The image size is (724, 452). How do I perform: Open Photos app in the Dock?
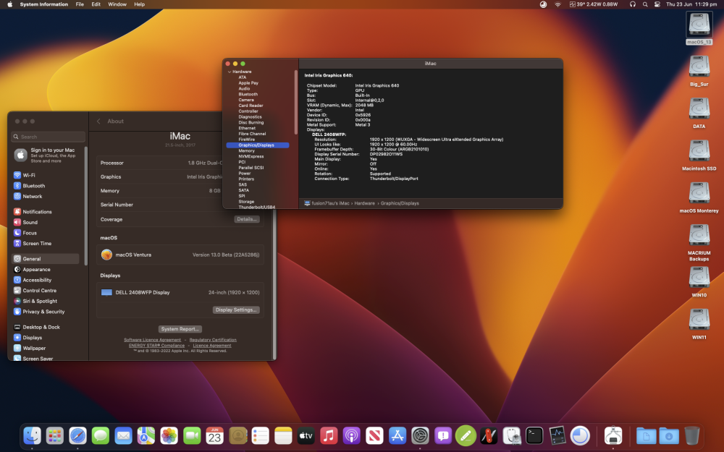pos(169,435)
